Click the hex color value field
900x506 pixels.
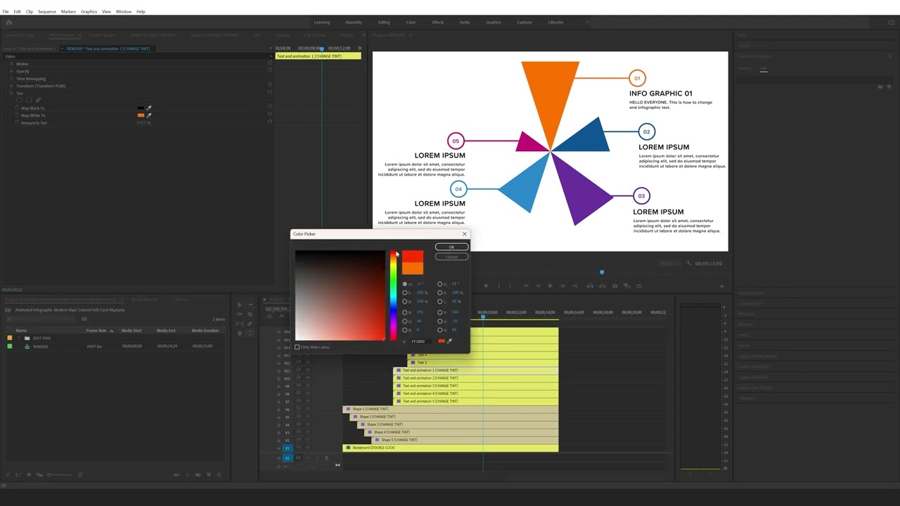[422, 342]
